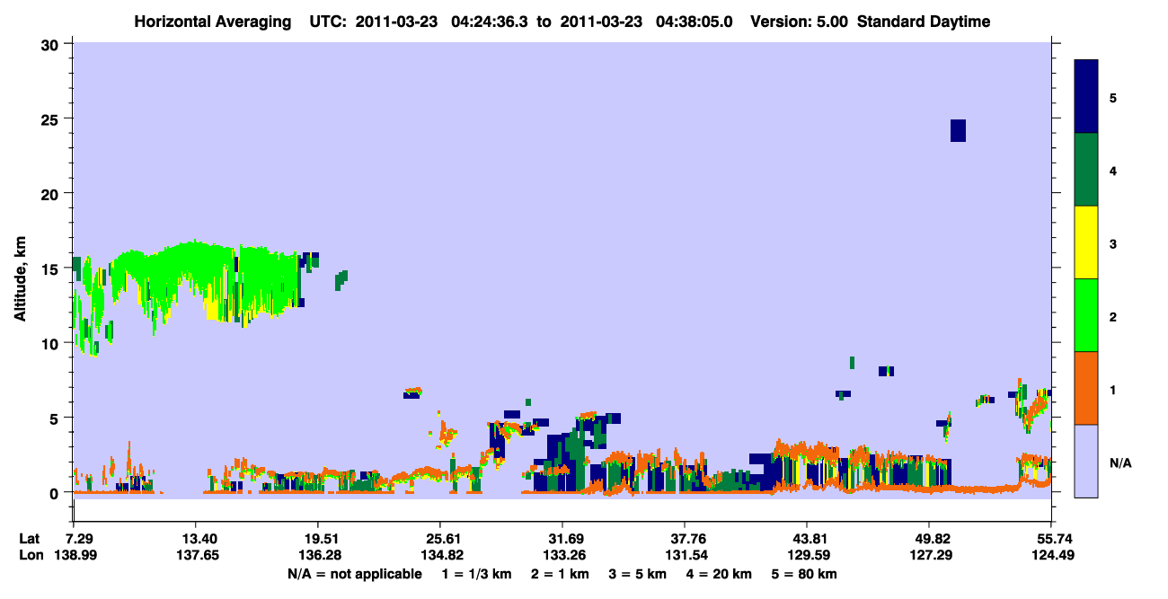The image size is (1168, 599).
Task: Click the latitude value 31.69
Action: [x=562, y=538]
